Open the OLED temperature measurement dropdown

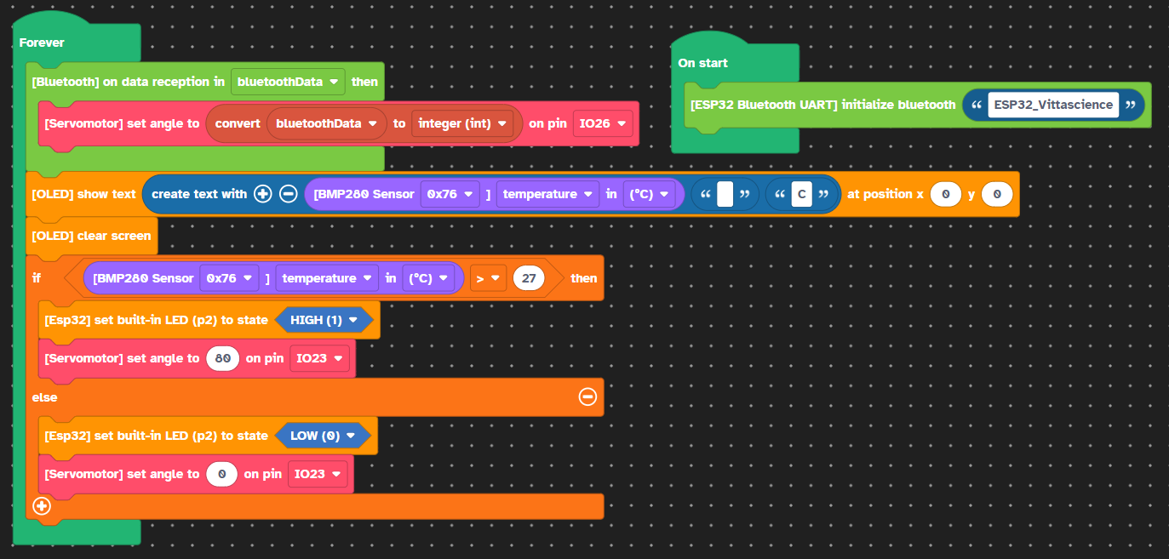[x=547, y=194]
